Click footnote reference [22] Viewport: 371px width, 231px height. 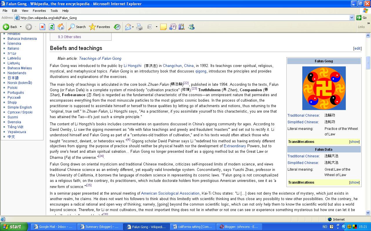click(x=186, y=83)
